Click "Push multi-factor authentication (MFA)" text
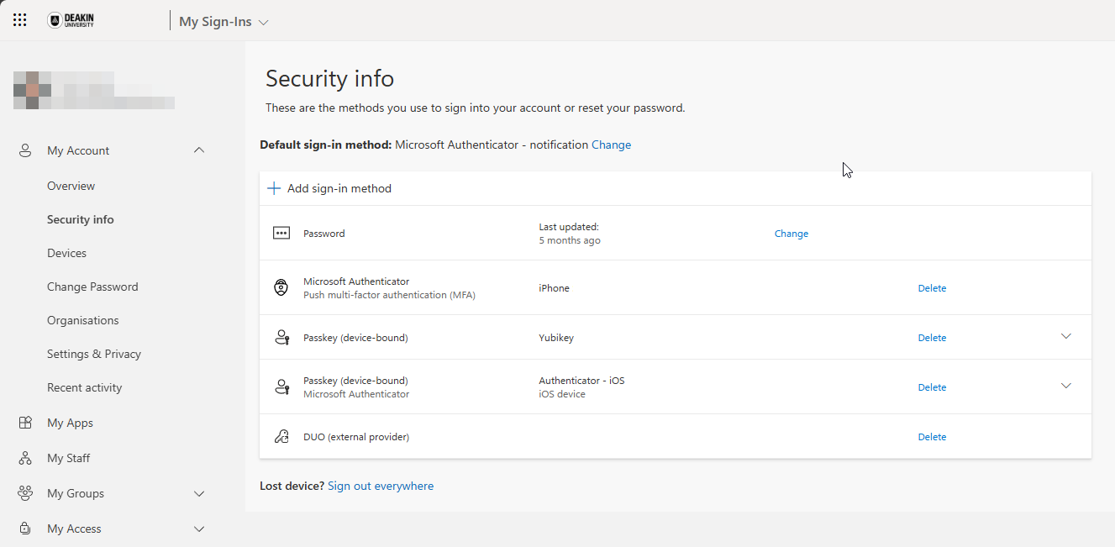Image resolution: width=1115 pixels, height=547 pixels. (x=389, y=295)
